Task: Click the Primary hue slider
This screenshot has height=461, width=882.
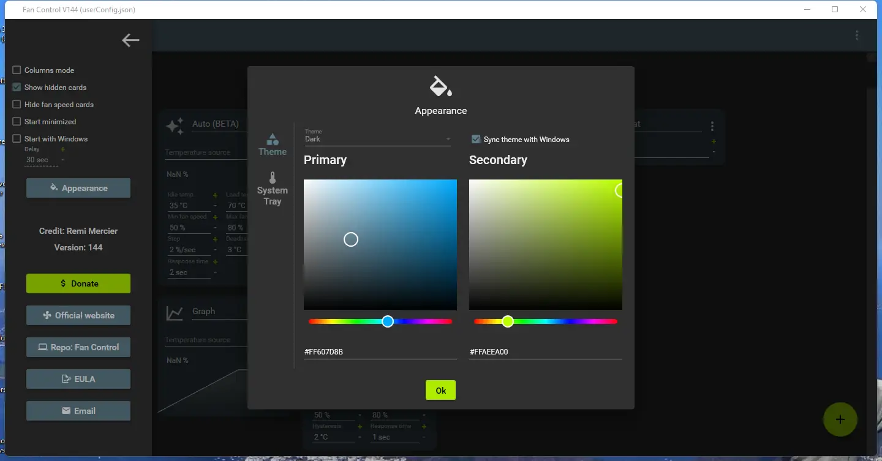Action: pos(380,321)
